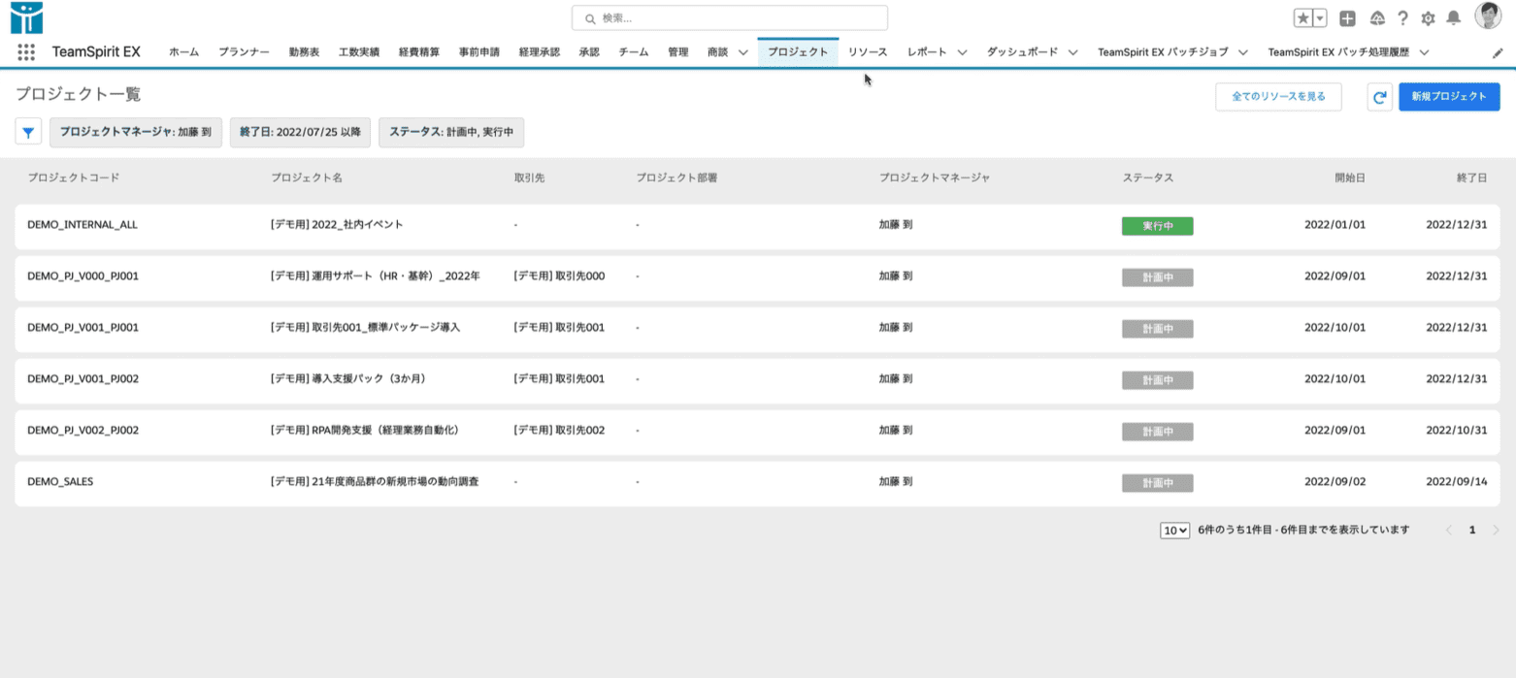Open the notifications bell

pyautogui.click(x=1453, y=18)
